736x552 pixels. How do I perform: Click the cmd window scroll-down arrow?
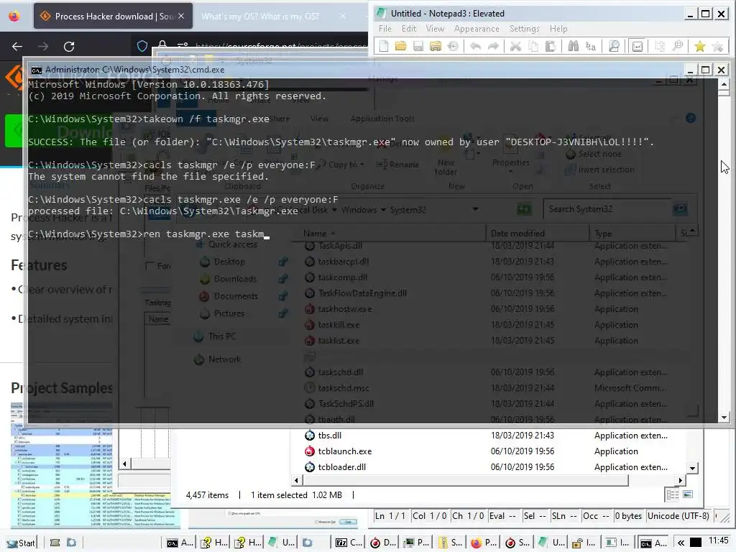pyautogui.click(x=724, y=417)
